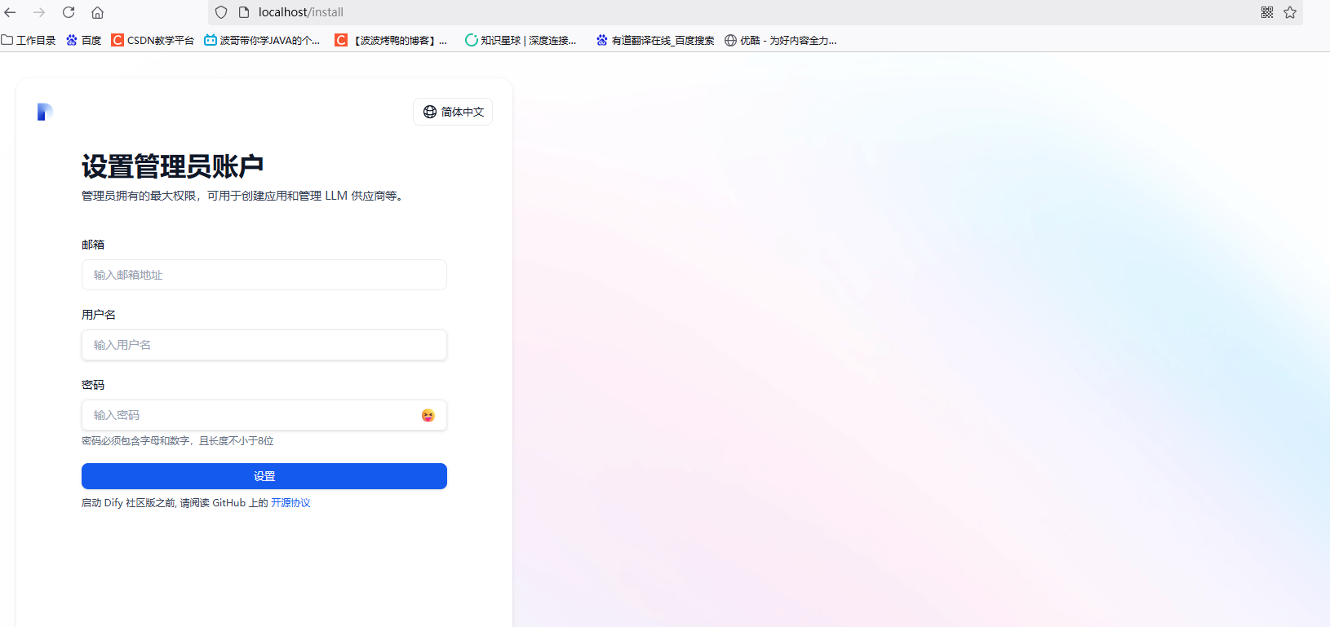Focus the 邮箱 email input field
Screen dimensions: 1330x627
(264, 275)
